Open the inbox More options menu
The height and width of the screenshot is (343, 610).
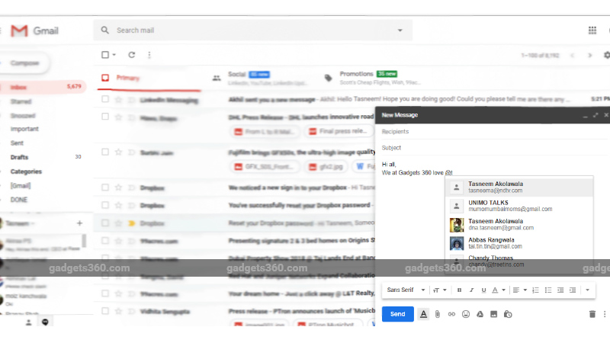tap(149, 55)
